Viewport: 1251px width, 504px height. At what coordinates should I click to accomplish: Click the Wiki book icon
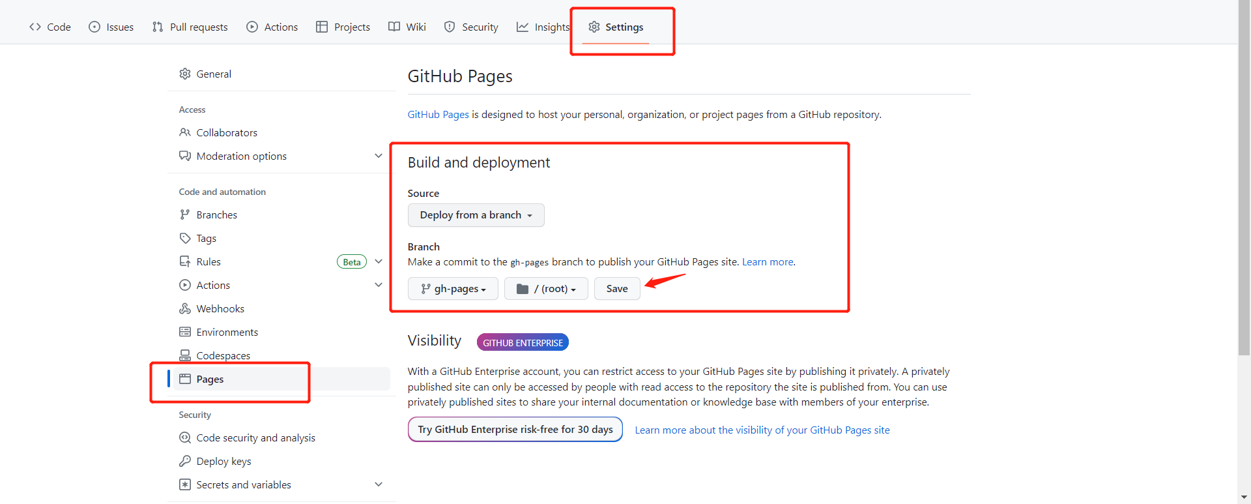[394, 27]
